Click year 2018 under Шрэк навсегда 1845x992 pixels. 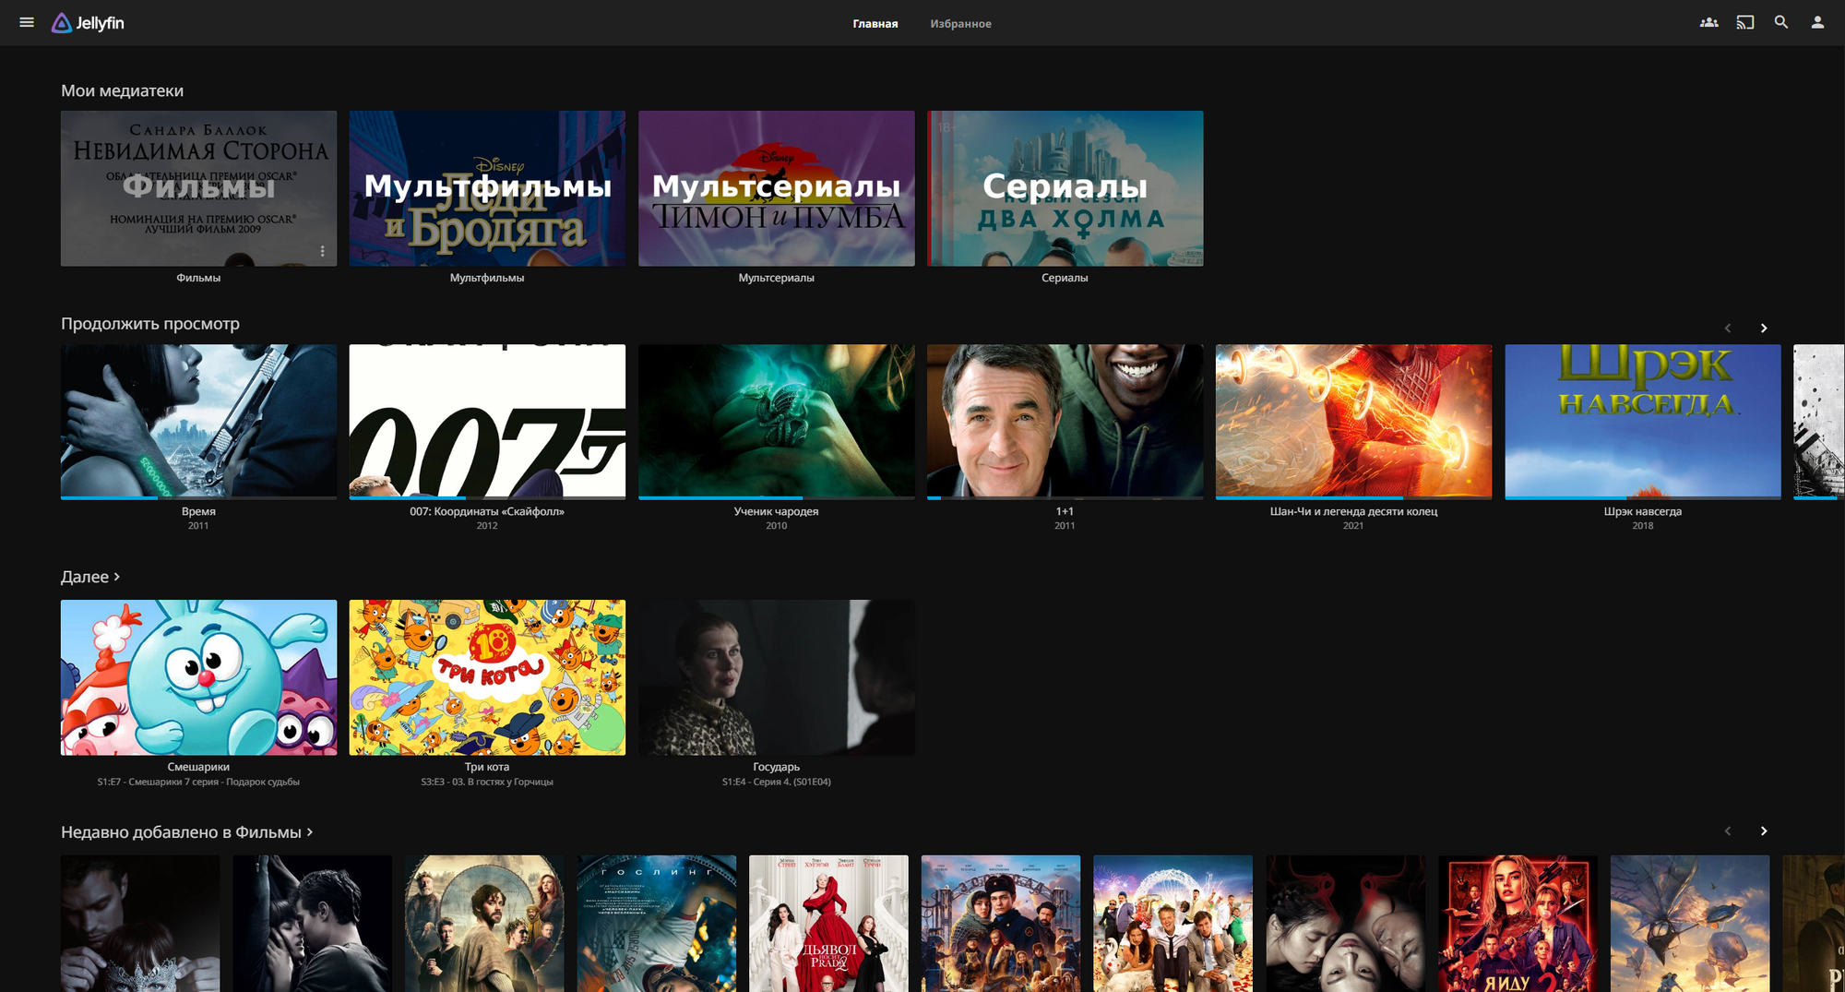click(1643, 526)
